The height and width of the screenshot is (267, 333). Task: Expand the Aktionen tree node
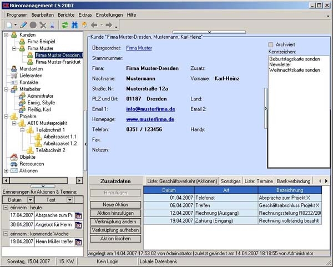point(6,171)
